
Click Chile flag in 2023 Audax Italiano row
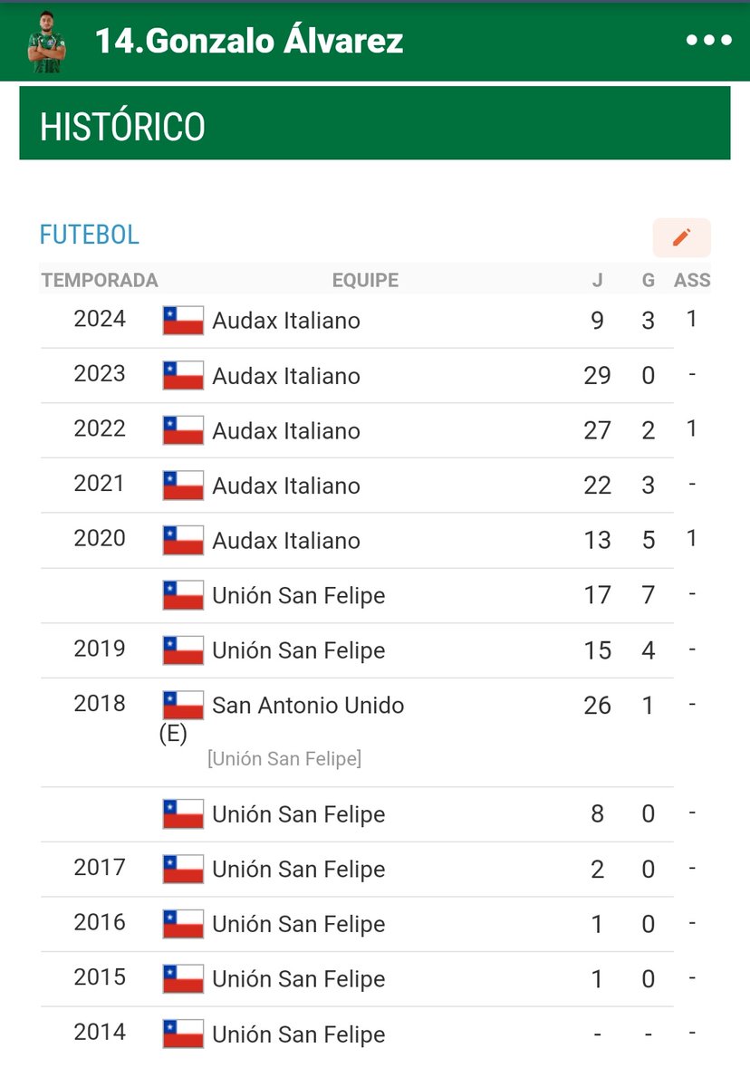click(x=183, y=376)
